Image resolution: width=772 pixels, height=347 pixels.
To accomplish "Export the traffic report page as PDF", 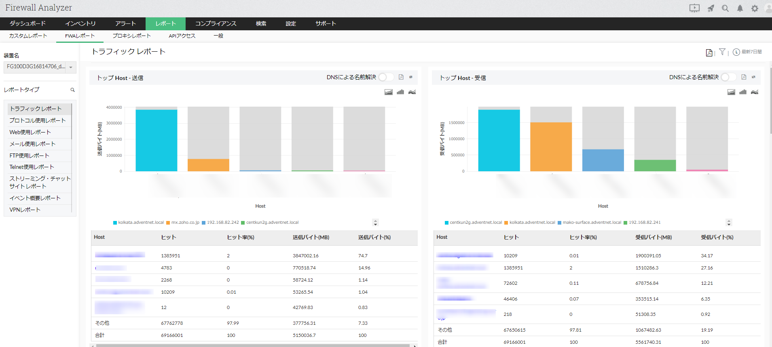I will [x=709, y=53].
